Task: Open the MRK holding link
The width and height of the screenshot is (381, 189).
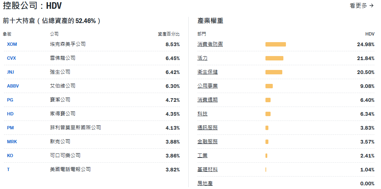Action: (12, 142)
